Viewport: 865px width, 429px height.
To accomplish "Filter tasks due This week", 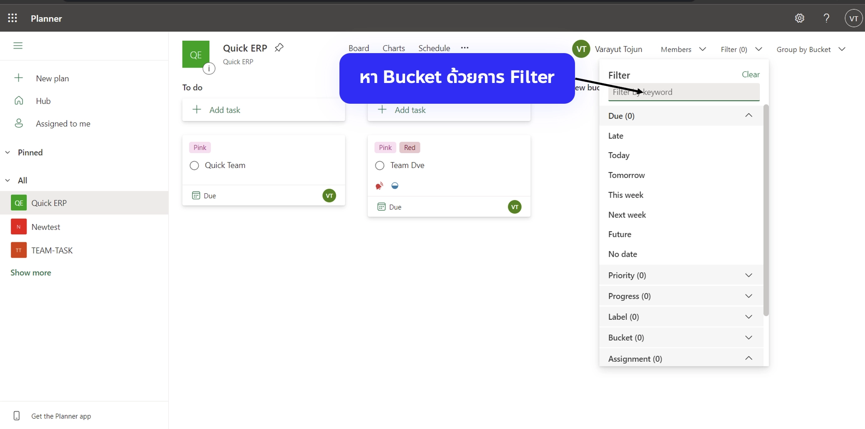I will coord(625,195).
